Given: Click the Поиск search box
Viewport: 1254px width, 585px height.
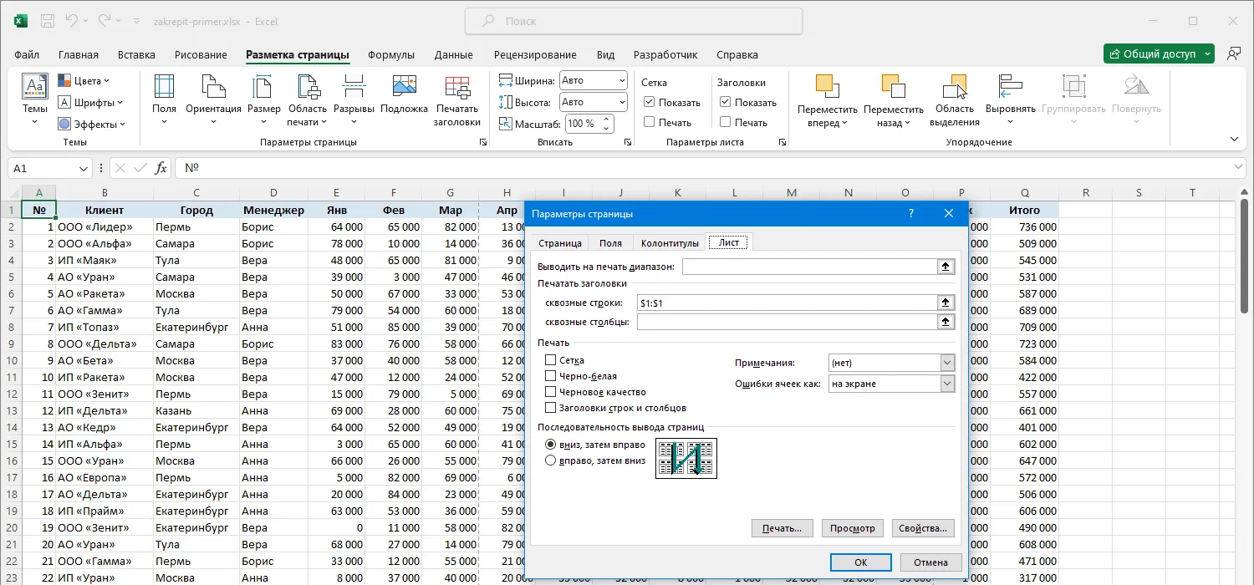Looking at the screenshot, I should point(633,21).
